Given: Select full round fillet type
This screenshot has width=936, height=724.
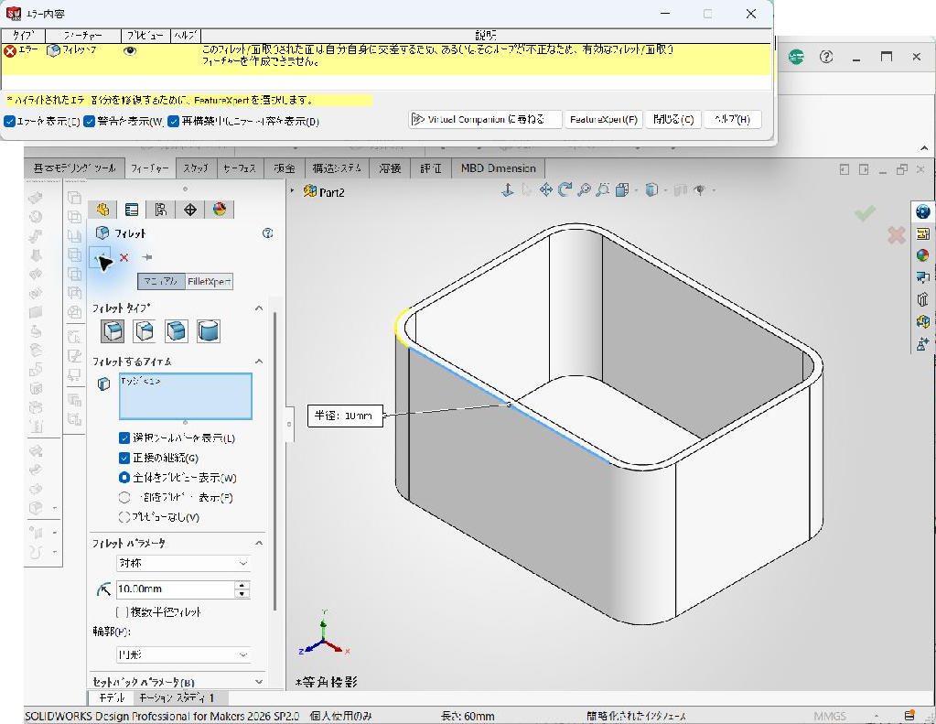Looking at the screenshot, I should point(209,331).
